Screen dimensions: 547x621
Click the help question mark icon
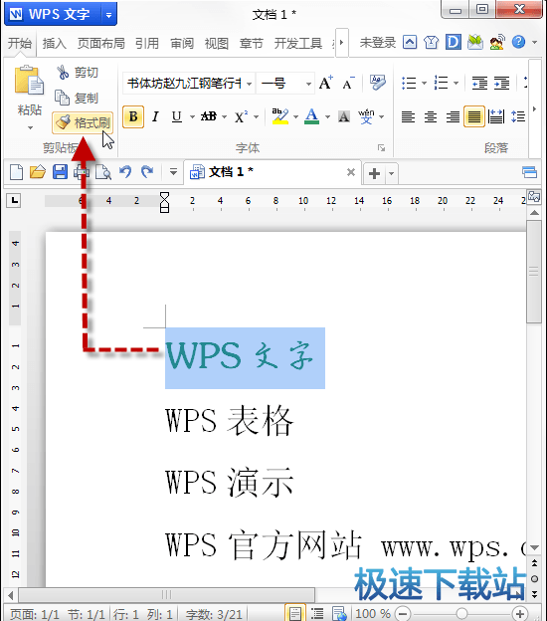518,42
